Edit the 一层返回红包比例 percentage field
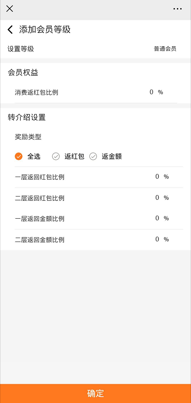Viewport: 191px width, 403px height. pos(157,177)
